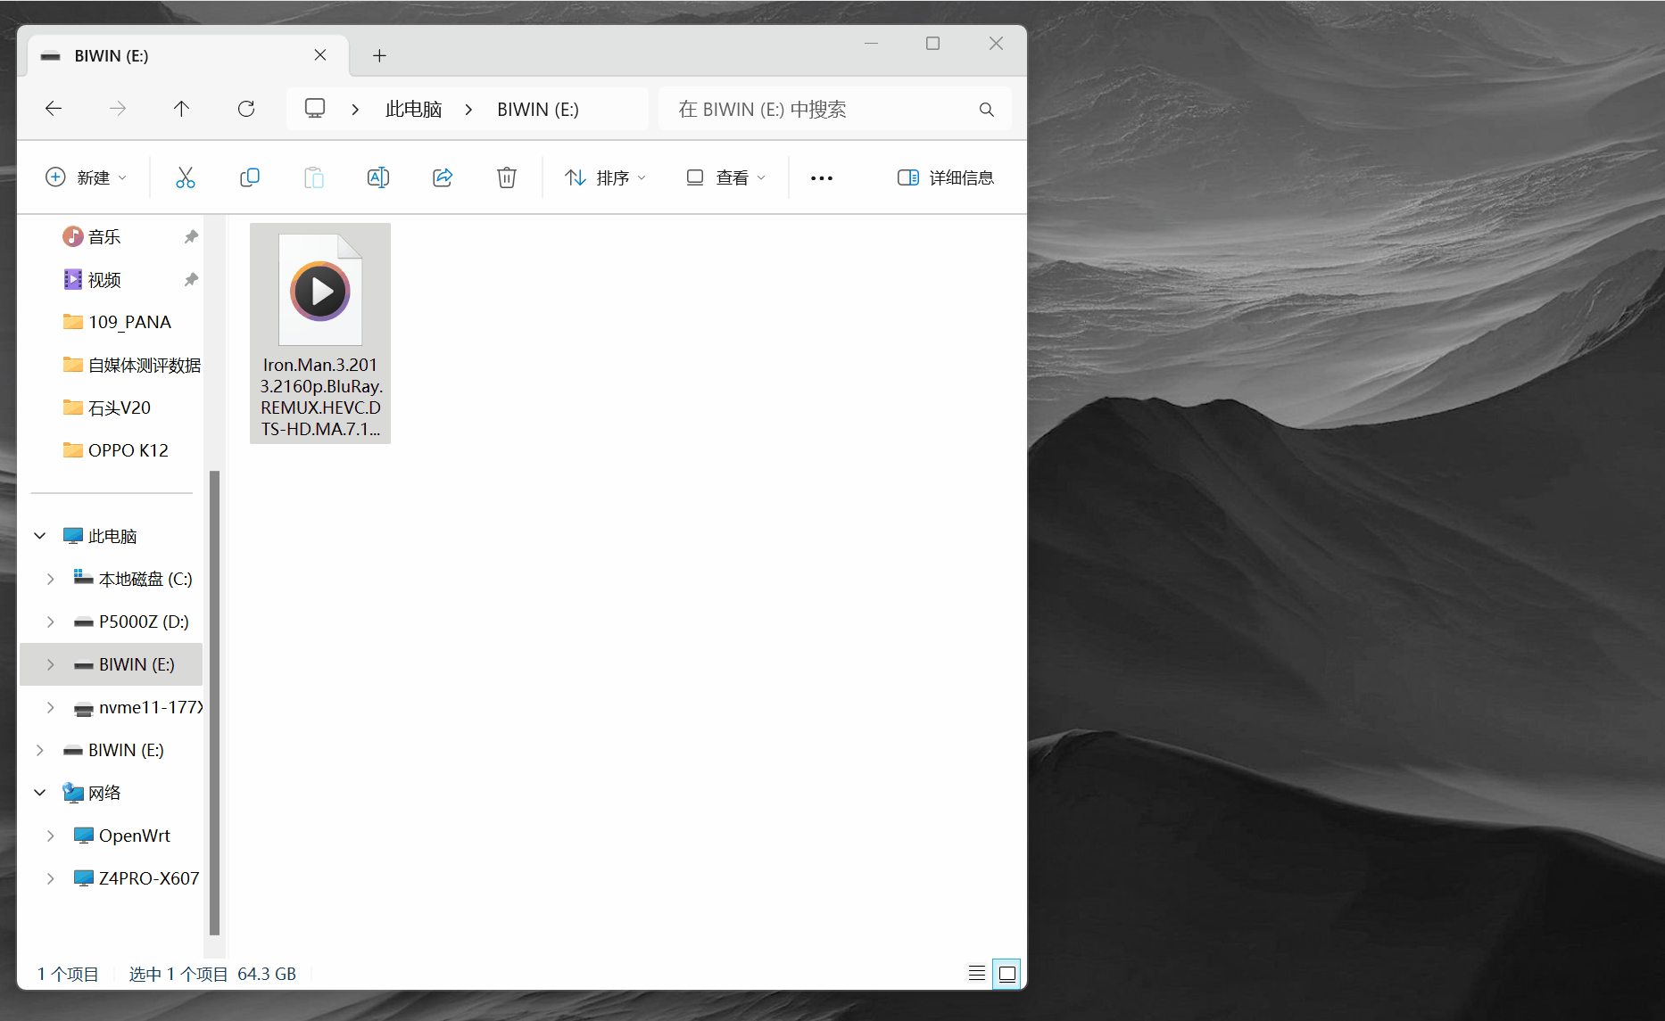Open the 新建 (New) dropdown
This screenshot has height=1021, width=1665.
(86, 177)
